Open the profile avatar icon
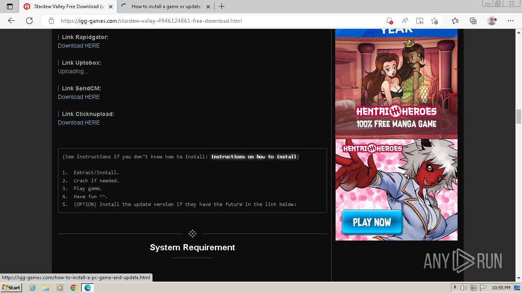 tap(492, 21)
